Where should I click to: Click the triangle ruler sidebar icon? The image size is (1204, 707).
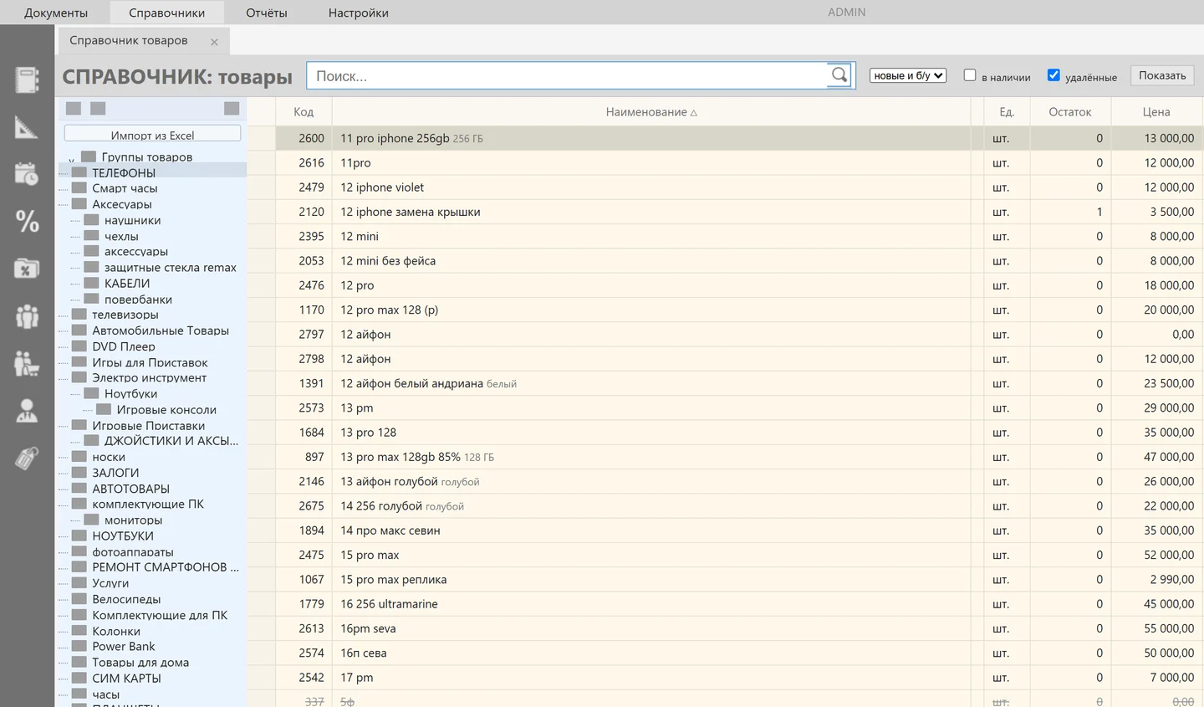pyautogui.click(x=27, y=127)
